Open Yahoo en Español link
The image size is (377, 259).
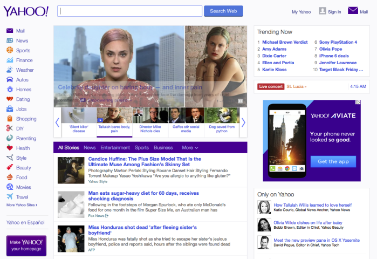coord(25,222)
